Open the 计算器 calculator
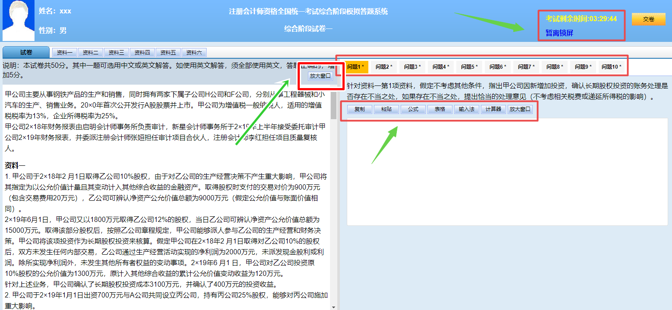This screenshot has width=672, height=310. (x=493, y=110)
